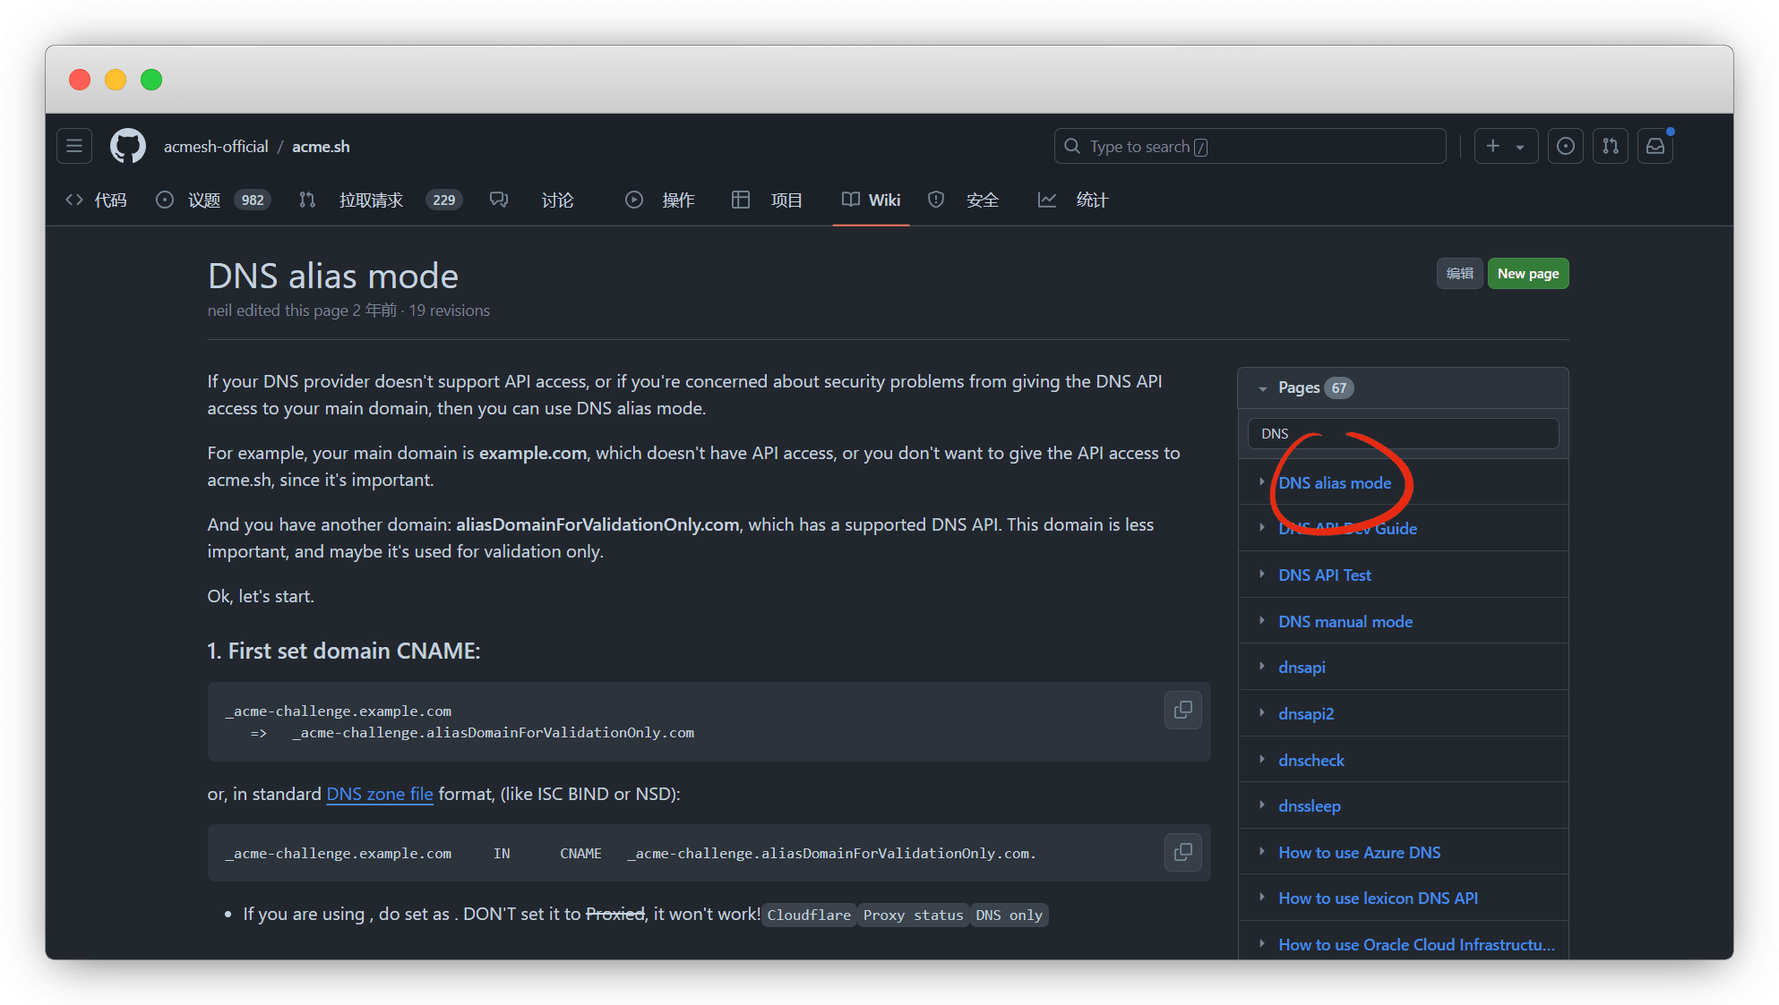Switch to the Wiki tab

pos(871,200)
